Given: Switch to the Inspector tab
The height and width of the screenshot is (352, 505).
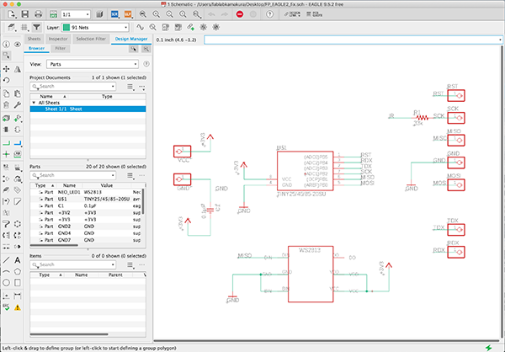Looking at the screenshot, I should coord(58,39).
